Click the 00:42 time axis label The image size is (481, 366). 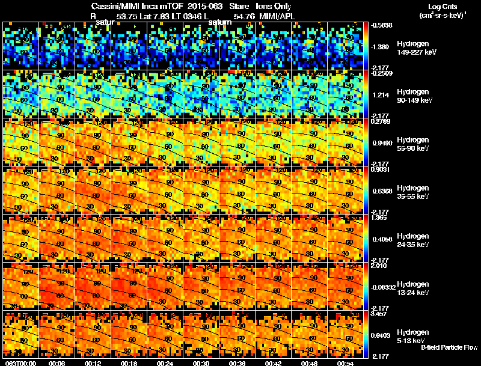pyautogui.click(x=273, y=363)
